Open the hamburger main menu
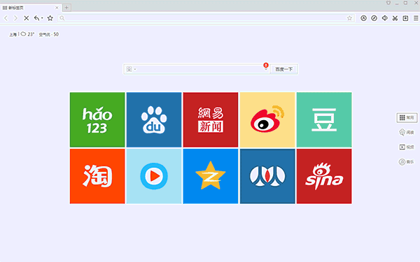Screen dimensions: 420x262 (x=416, y=18)
